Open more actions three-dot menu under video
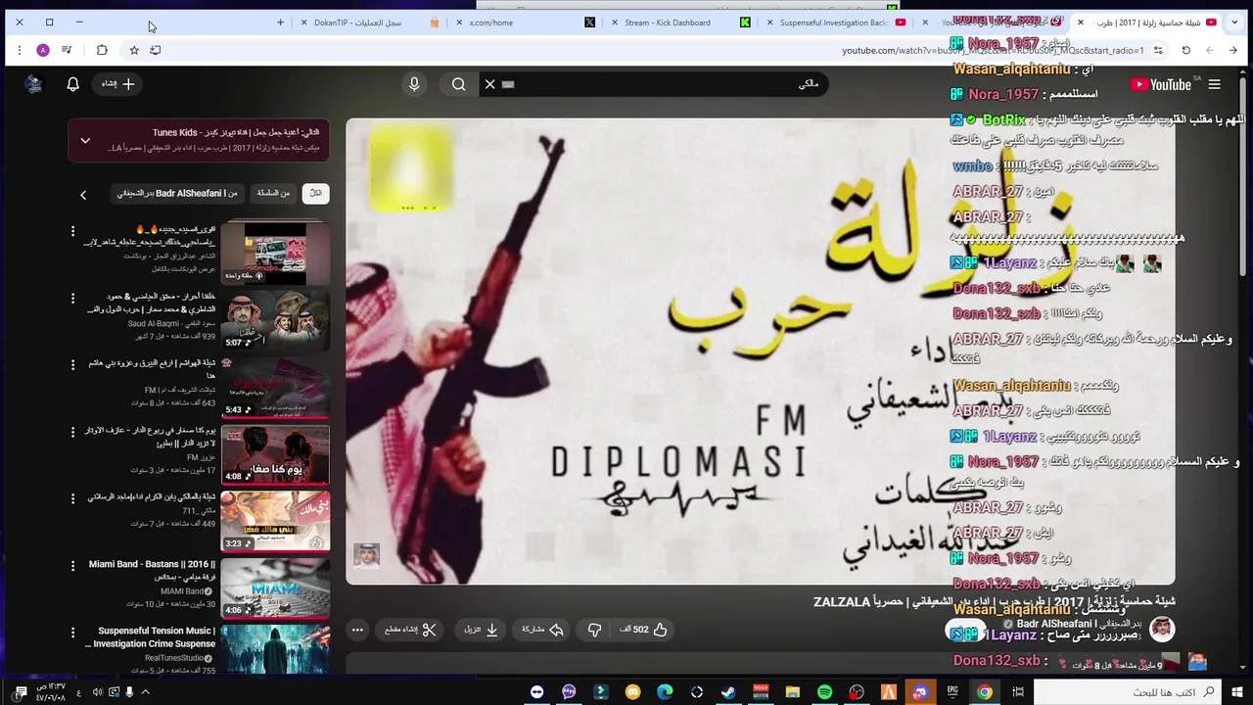 [x=357, y=630]
